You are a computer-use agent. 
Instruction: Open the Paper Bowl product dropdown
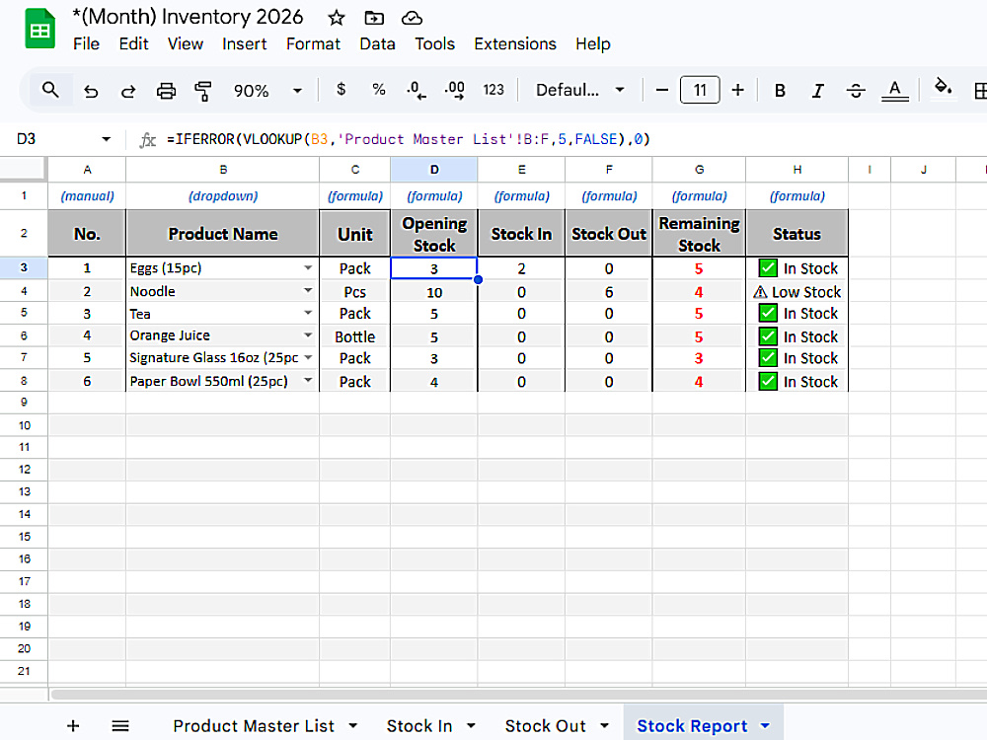[308, 380]
